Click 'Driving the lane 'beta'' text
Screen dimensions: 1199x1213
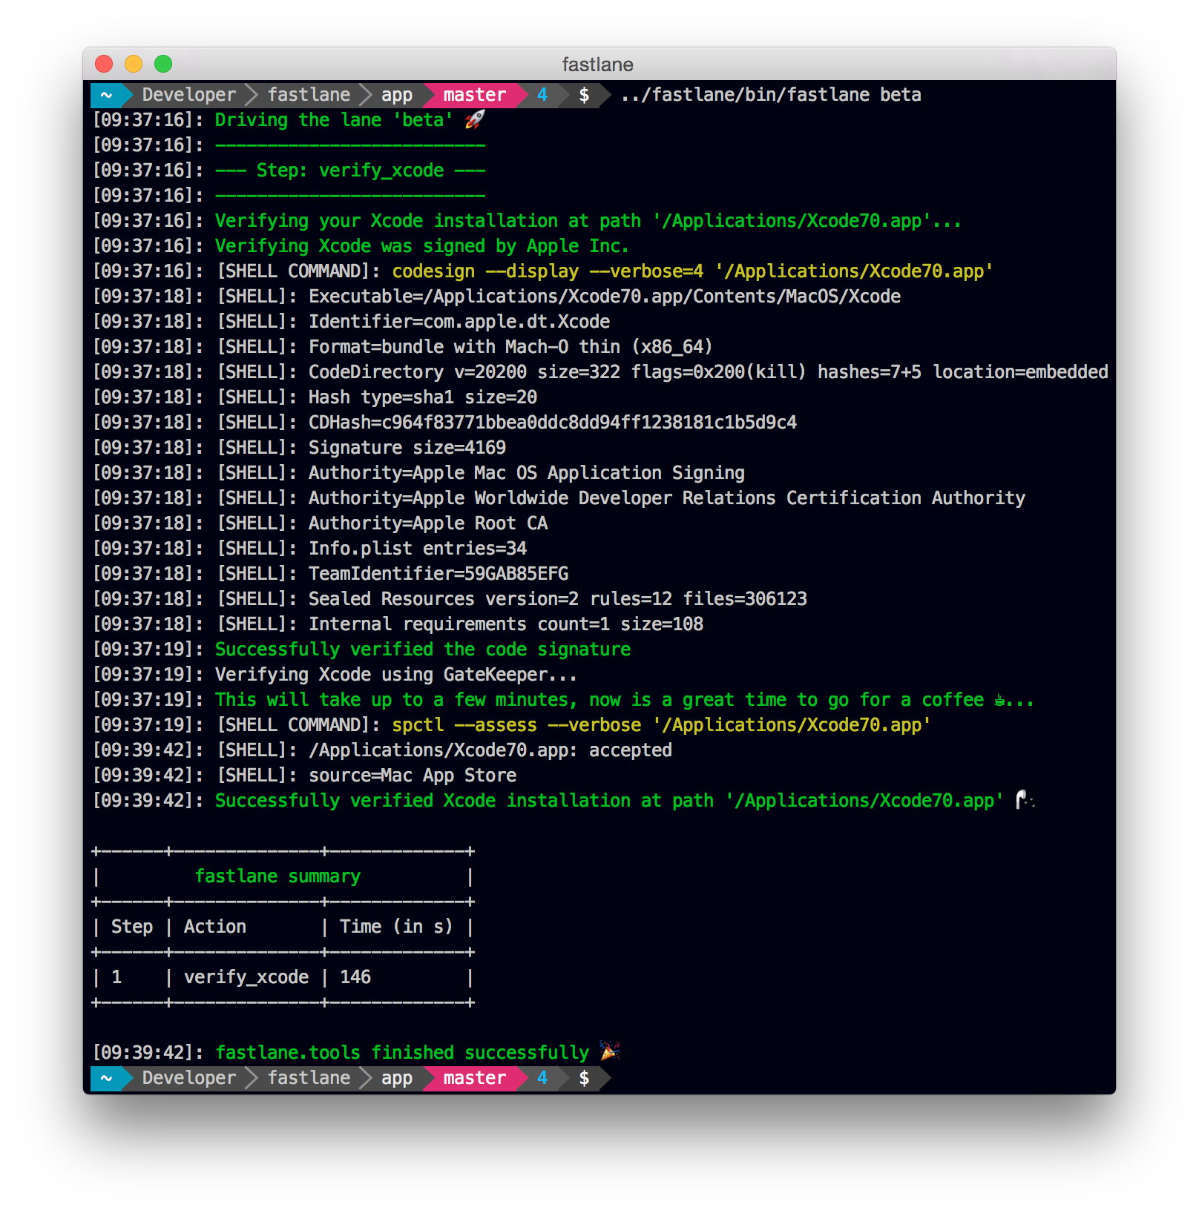[x=334, y=120]
